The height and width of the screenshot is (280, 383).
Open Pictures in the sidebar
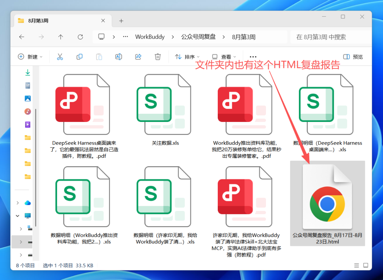pos(28,99)
